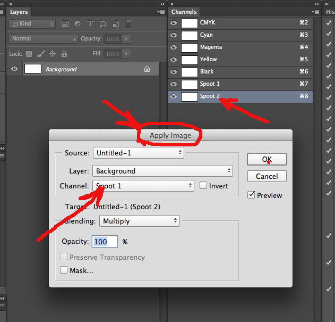The height and width of the screenshot is (322, 335).
Task: Select the Magenta channel name
Action: tap(211, 47)
